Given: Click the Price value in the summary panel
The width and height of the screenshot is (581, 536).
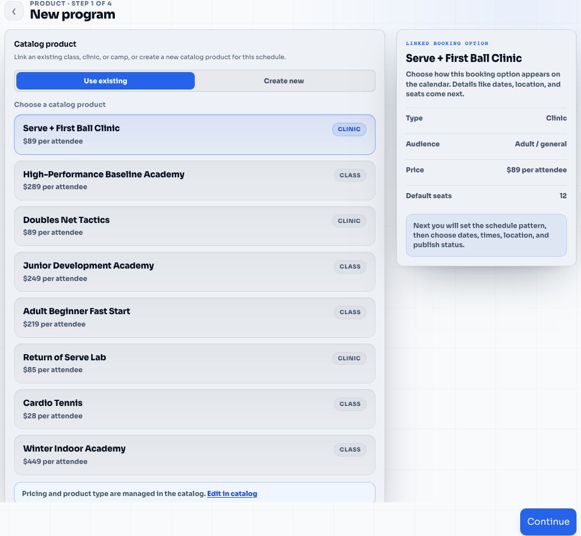Looking at the screenshot, I should [537, 170].
